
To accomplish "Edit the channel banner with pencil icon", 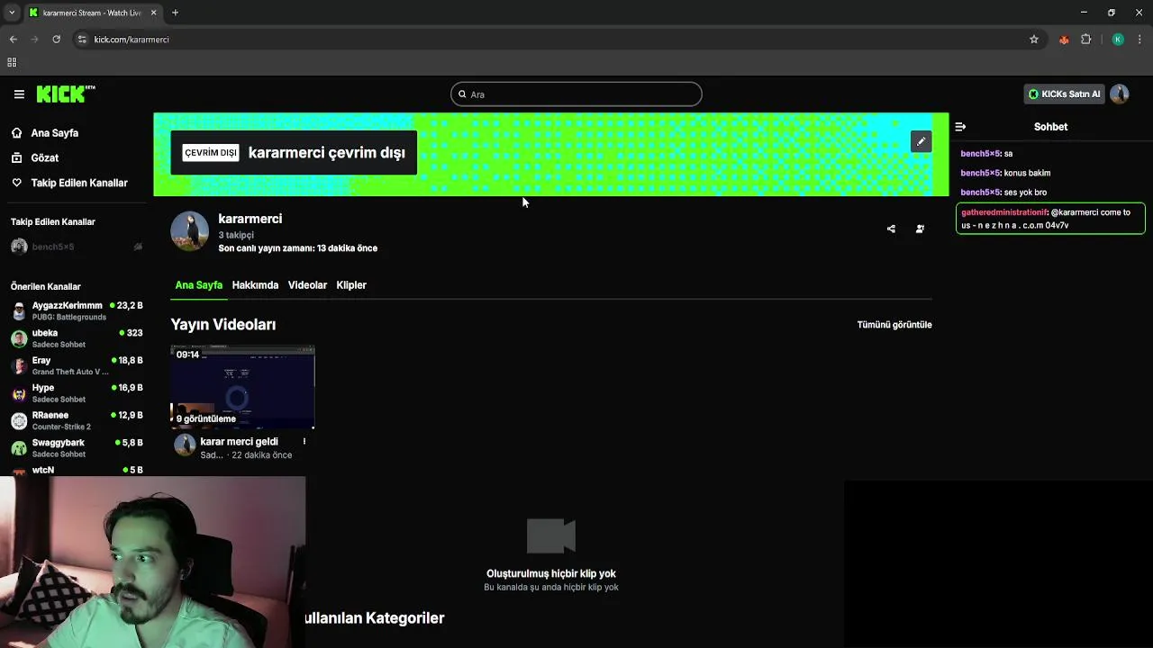I will pyautogui.click(x=921, y=141).
